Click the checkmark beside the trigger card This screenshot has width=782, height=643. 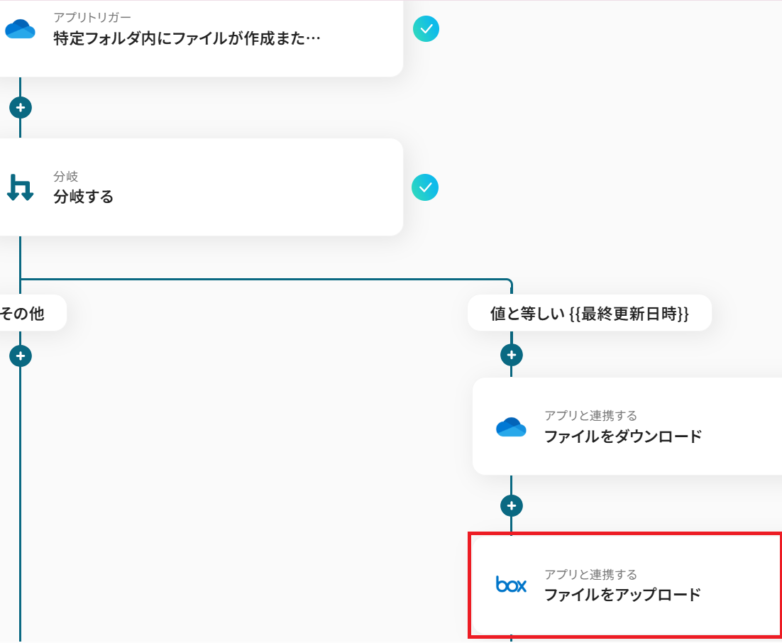coord(426,29)
